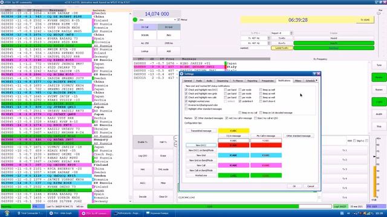This screenshot has height=217, width=387.
Task: Enable Beep on my call
Action: pyautogui.click(x=240, y=113)
